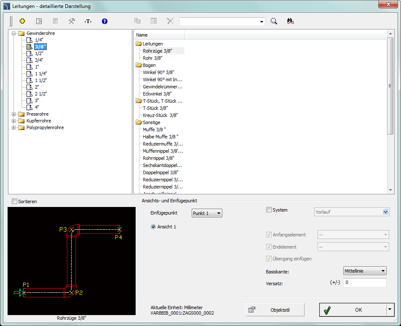This screenshot has width=401, height=326.
Task: Click the yellow plus add icon
Action: [x=23, y=21]
